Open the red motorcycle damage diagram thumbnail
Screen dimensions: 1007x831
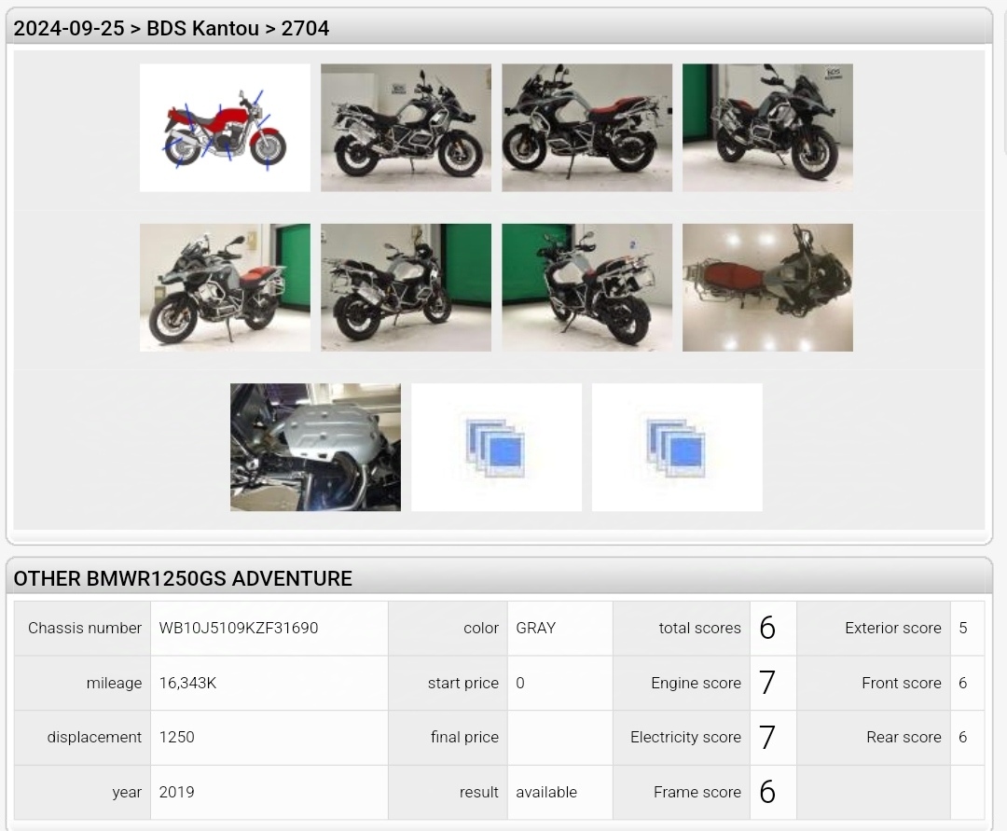point(225,128)
